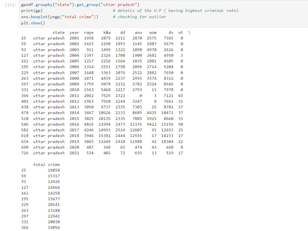Viewport: 308px width, 231px height.
Task: Click the 'dv' column header
Action: (171, 33)
